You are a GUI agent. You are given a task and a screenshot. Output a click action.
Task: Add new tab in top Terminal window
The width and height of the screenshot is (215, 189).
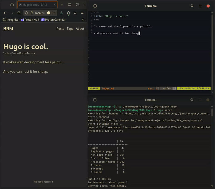tap(95, 6)
